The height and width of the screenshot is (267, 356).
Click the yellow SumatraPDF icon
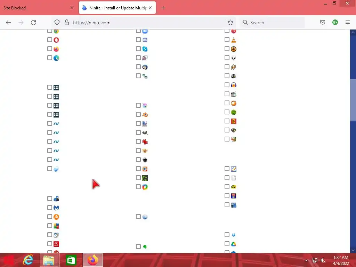233,187
